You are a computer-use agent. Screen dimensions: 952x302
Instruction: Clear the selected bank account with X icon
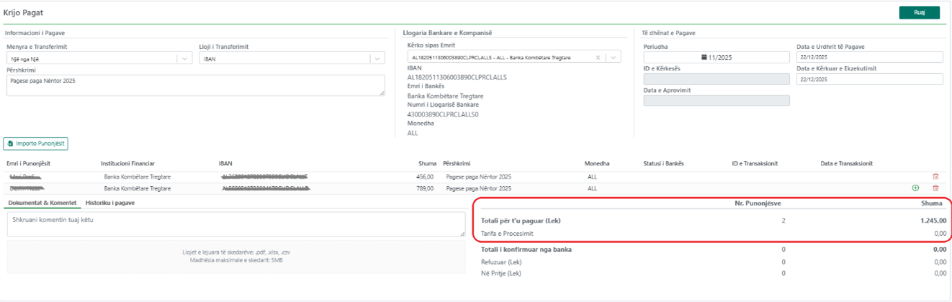598,58
